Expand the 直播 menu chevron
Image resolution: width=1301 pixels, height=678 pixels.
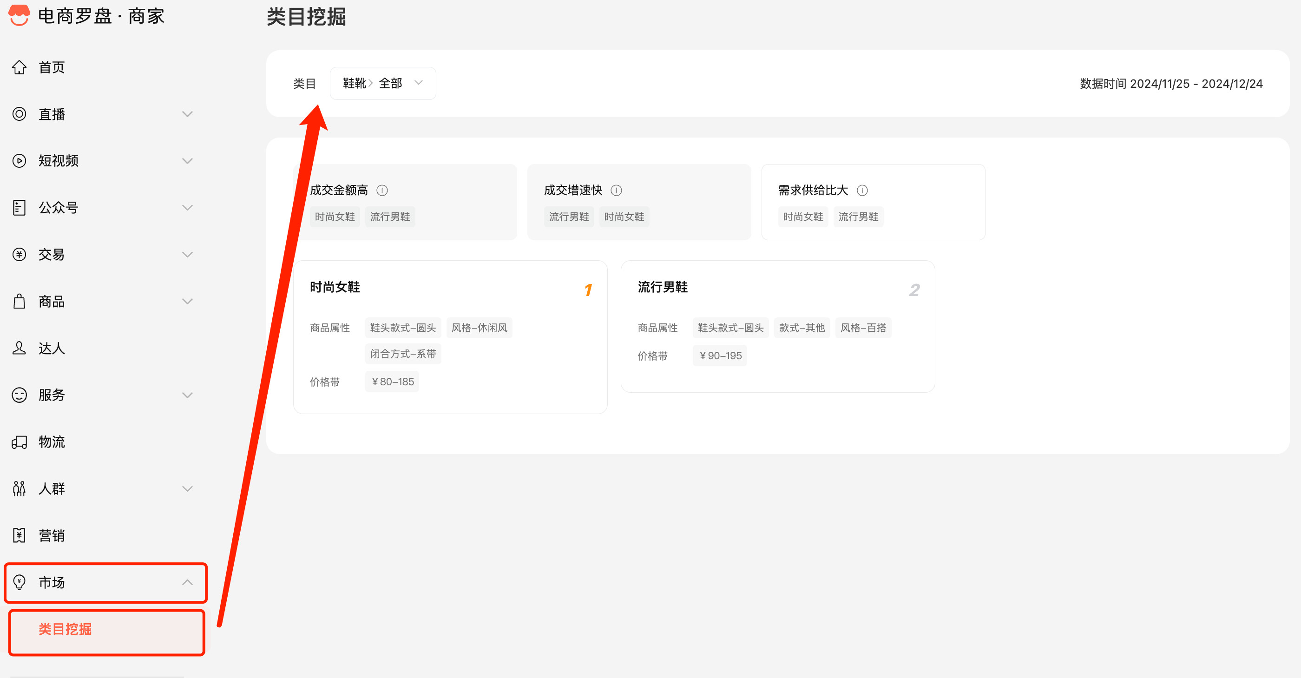point(187,114)
